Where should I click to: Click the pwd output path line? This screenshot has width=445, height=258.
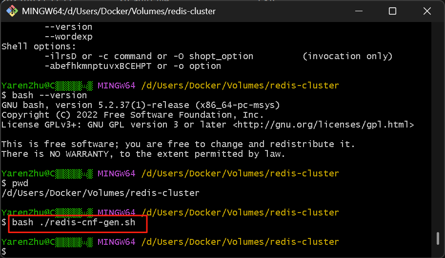101,193
